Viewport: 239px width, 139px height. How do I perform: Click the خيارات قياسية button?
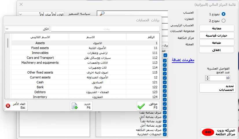pyautogui.click(x=217, y=35)
